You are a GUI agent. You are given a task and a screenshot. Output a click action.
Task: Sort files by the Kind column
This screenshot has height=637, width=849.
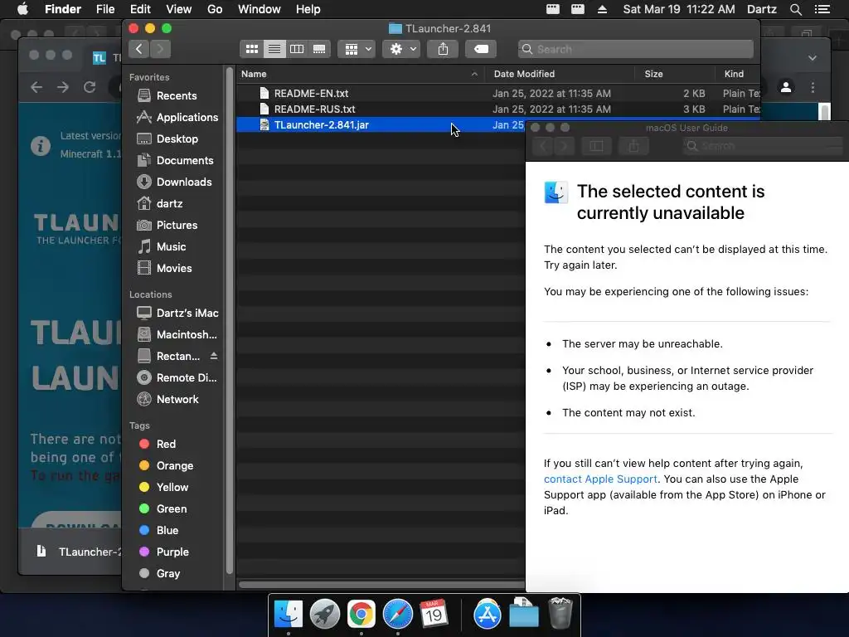click(738, 74)
